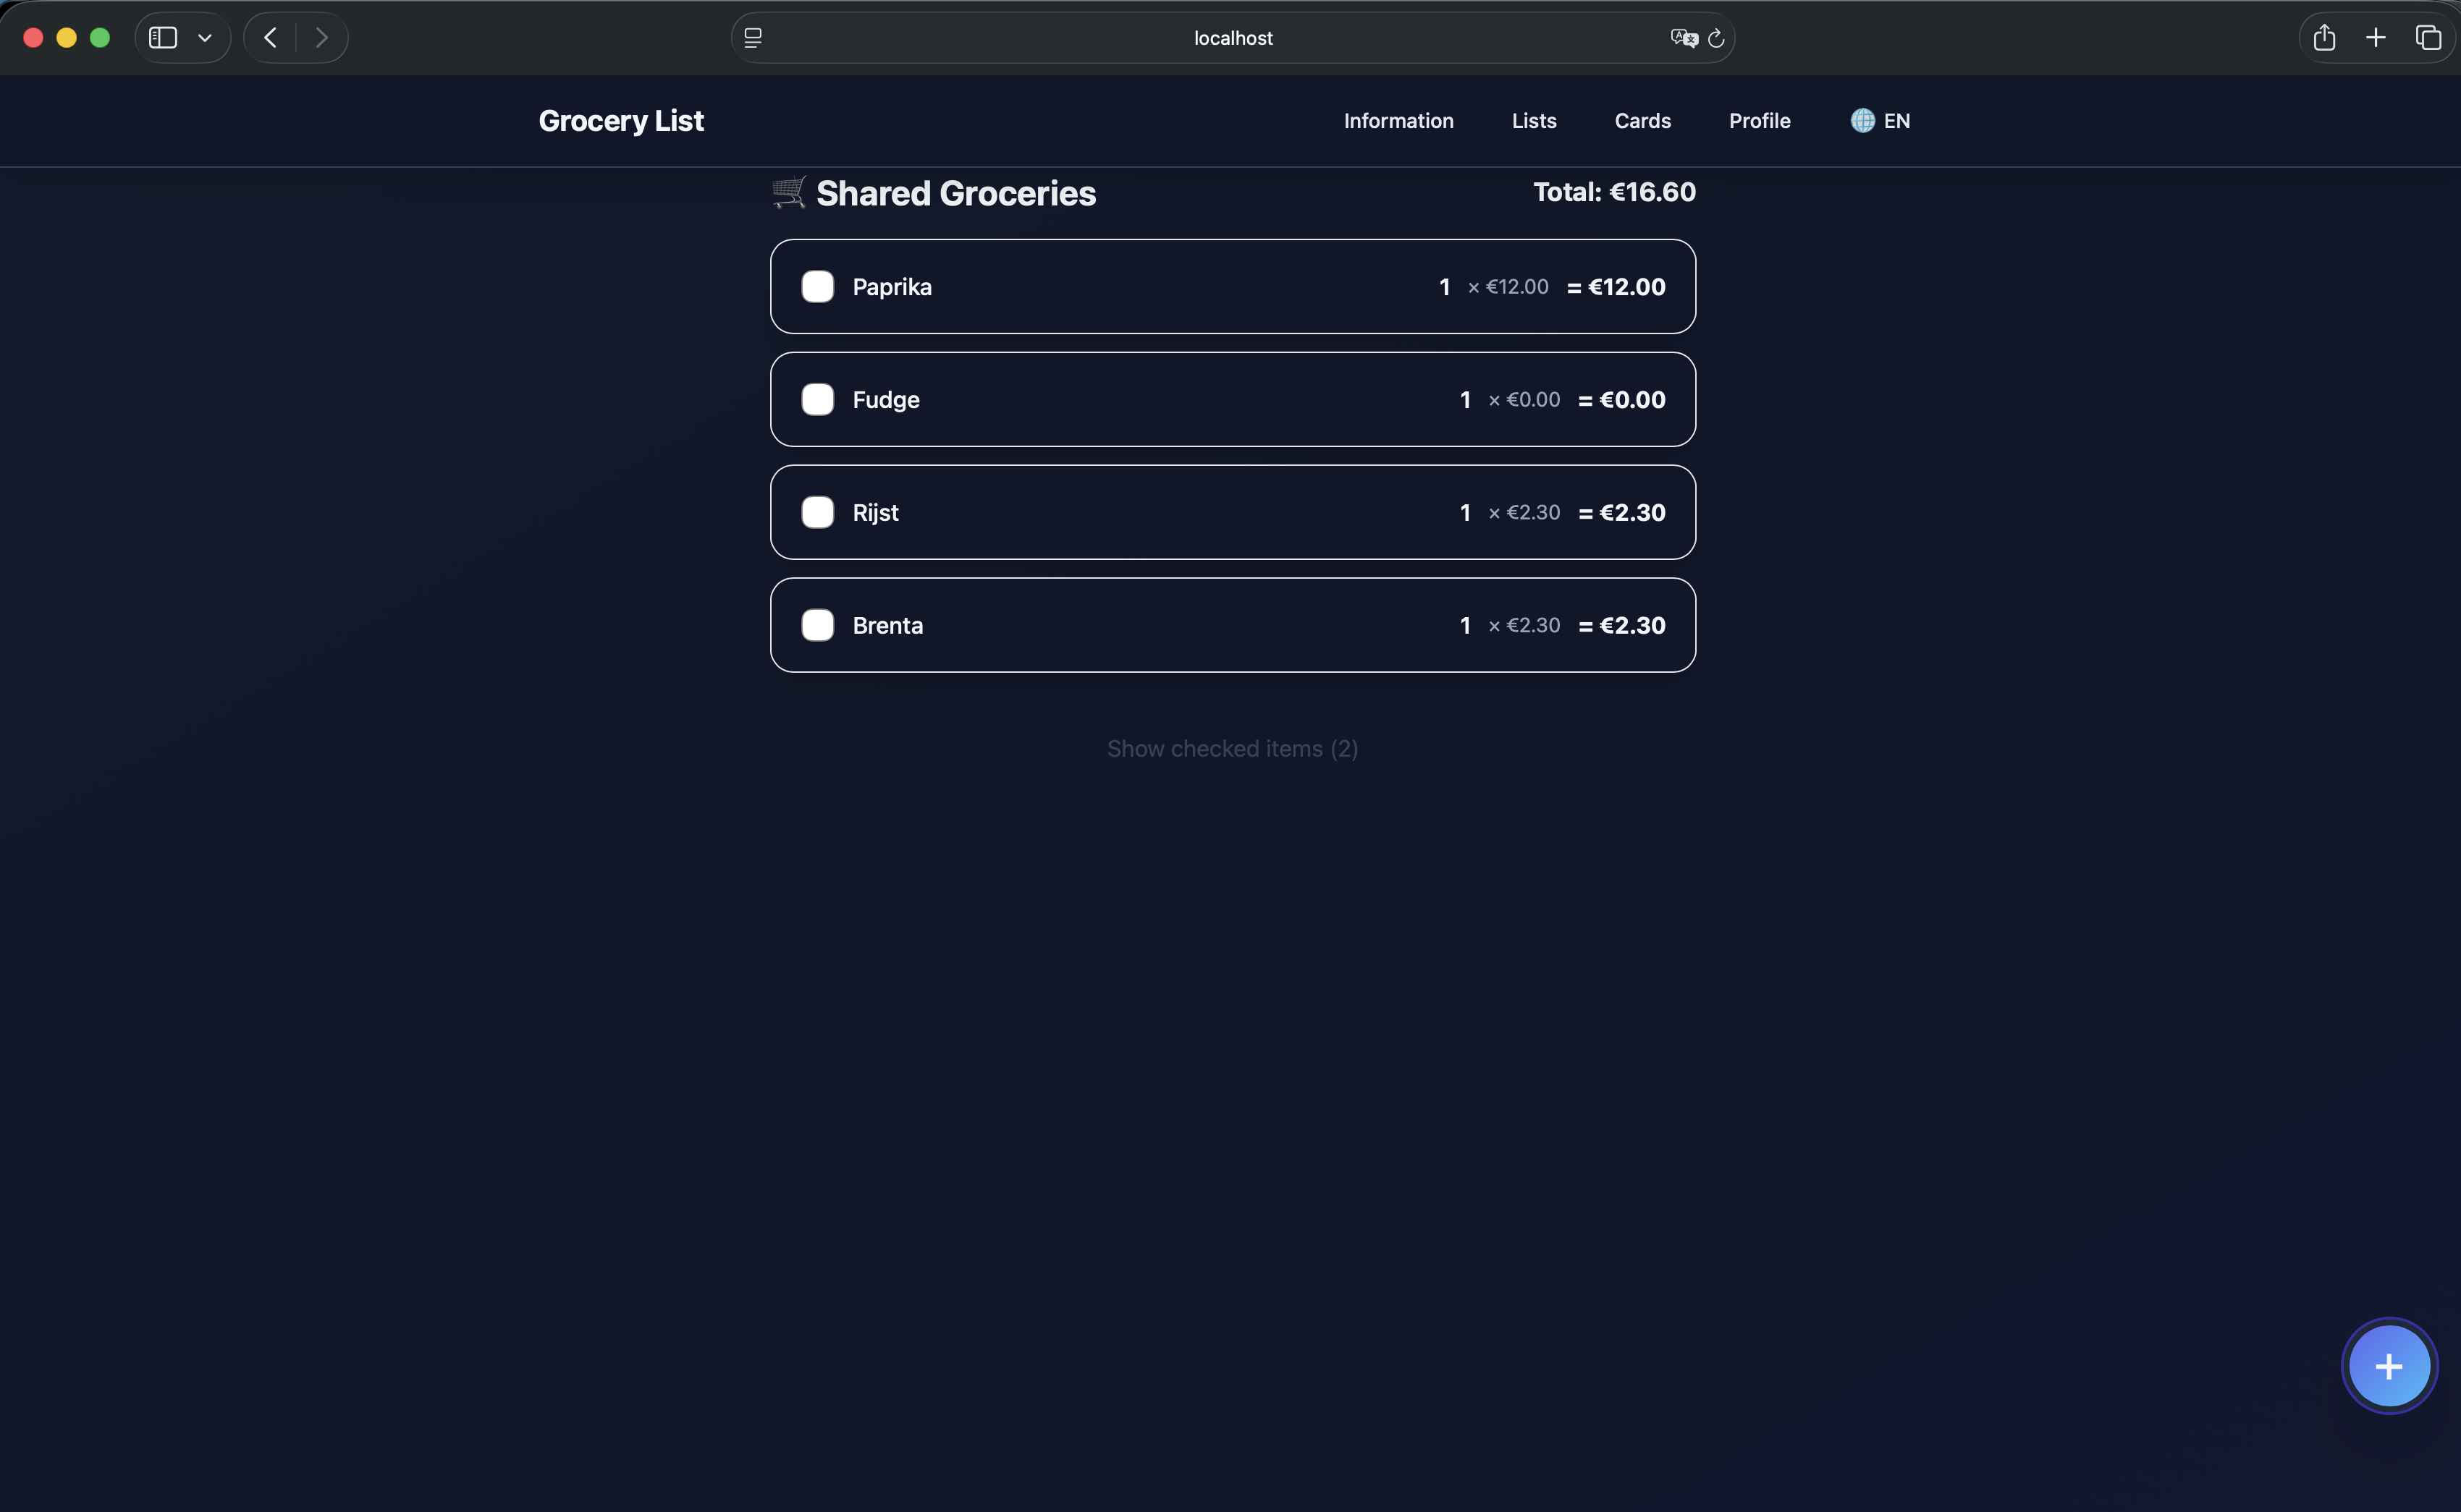Click the localhost address bar
The height and width of the screenshot is (1512, 2461).
click(x=1233, y=38)
